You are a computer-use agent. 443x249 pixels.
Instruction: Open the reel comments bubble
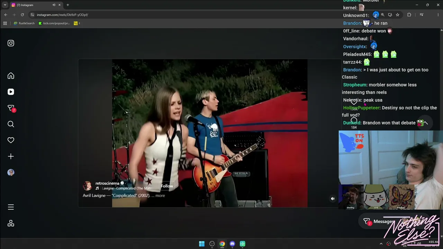pyautogui.click(x=354, y=121)
